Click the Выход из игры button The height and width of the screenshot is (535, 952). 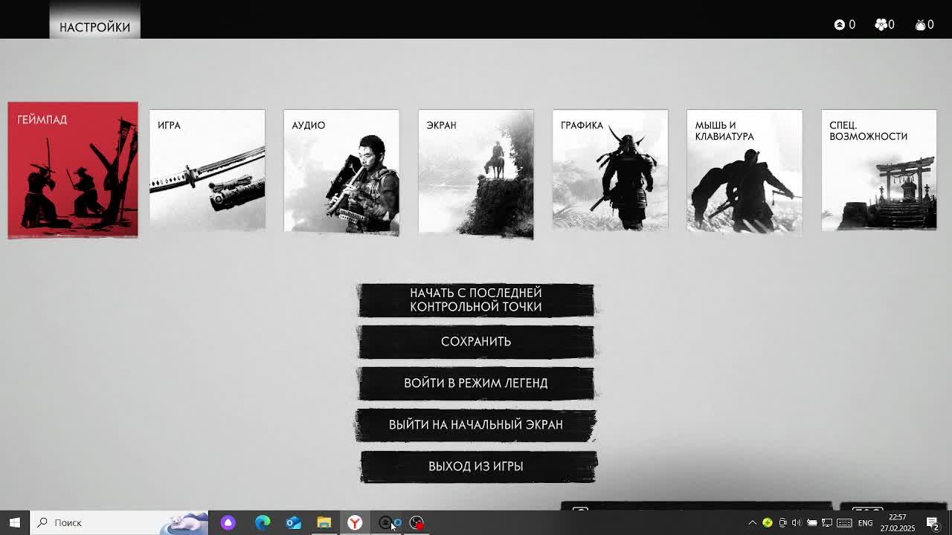[478, 467]
